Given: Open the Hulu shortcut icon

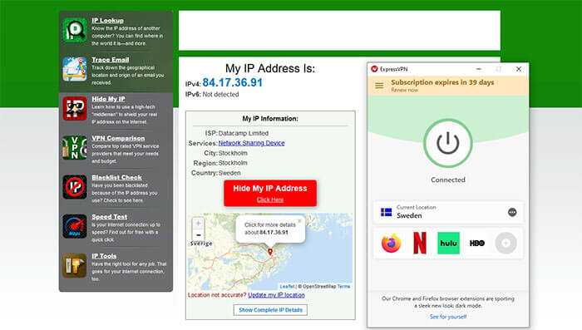Looking at the screenshot, I should pos(448,244).
